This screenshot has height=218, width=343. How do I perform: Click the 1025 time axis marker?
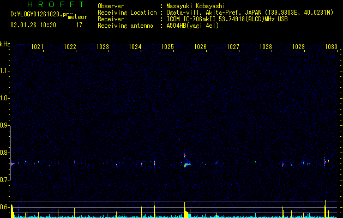pos(167,47)
